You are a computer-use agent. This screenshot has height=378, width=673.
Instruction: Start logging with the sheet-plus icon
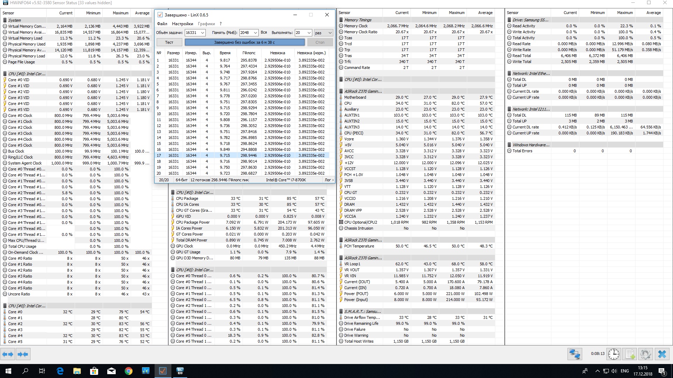point(630,354)
